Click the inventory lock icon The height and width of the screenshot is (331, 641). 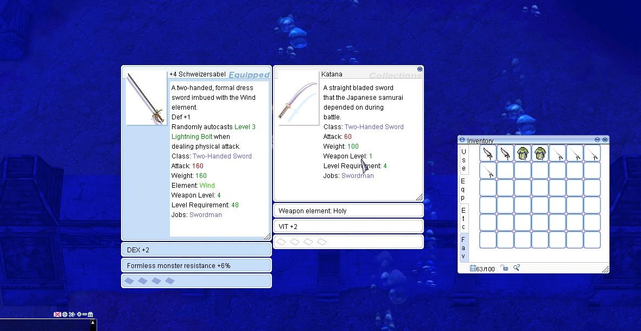tap(504, 268)
